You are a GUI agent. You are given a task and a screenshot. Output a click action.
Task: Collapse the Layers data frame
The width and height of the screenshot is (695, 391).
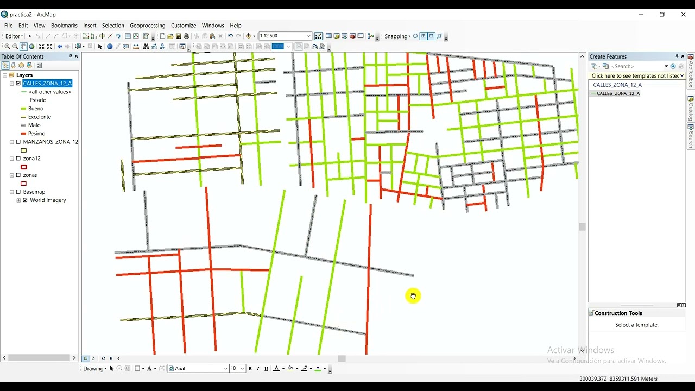coord(5,75)
